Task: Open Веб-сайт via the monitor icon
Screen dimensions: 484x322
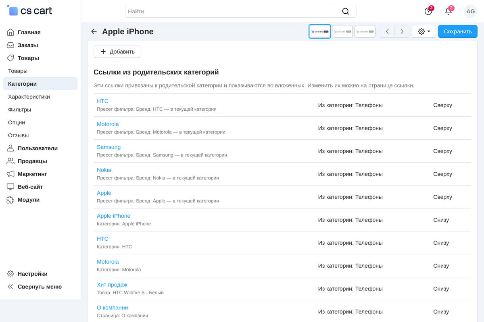Action: point(10,187)
